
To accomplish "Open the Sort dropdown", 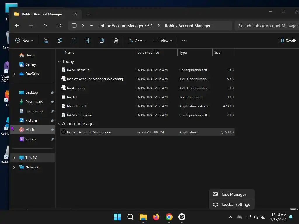I will pos(137,41).
